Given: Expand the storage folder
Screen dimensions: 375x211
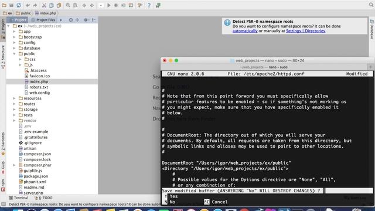Looking at the screenshot, I should point(14,110).
